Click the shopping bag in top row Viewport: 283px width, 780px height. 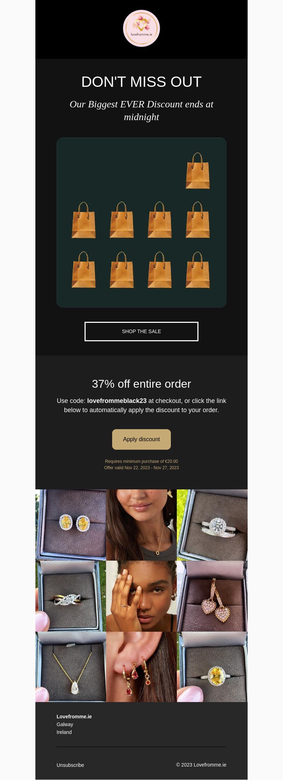click(x=198, y=170)
